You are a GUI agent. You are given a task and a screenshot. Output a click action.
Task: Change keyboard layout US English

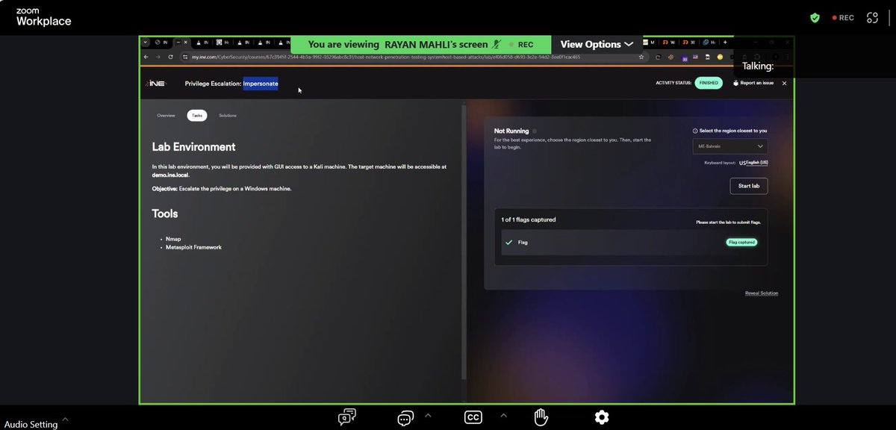point(754,163)
